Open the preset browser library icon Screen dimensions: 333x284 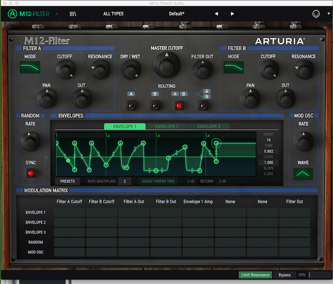[73, 14]
